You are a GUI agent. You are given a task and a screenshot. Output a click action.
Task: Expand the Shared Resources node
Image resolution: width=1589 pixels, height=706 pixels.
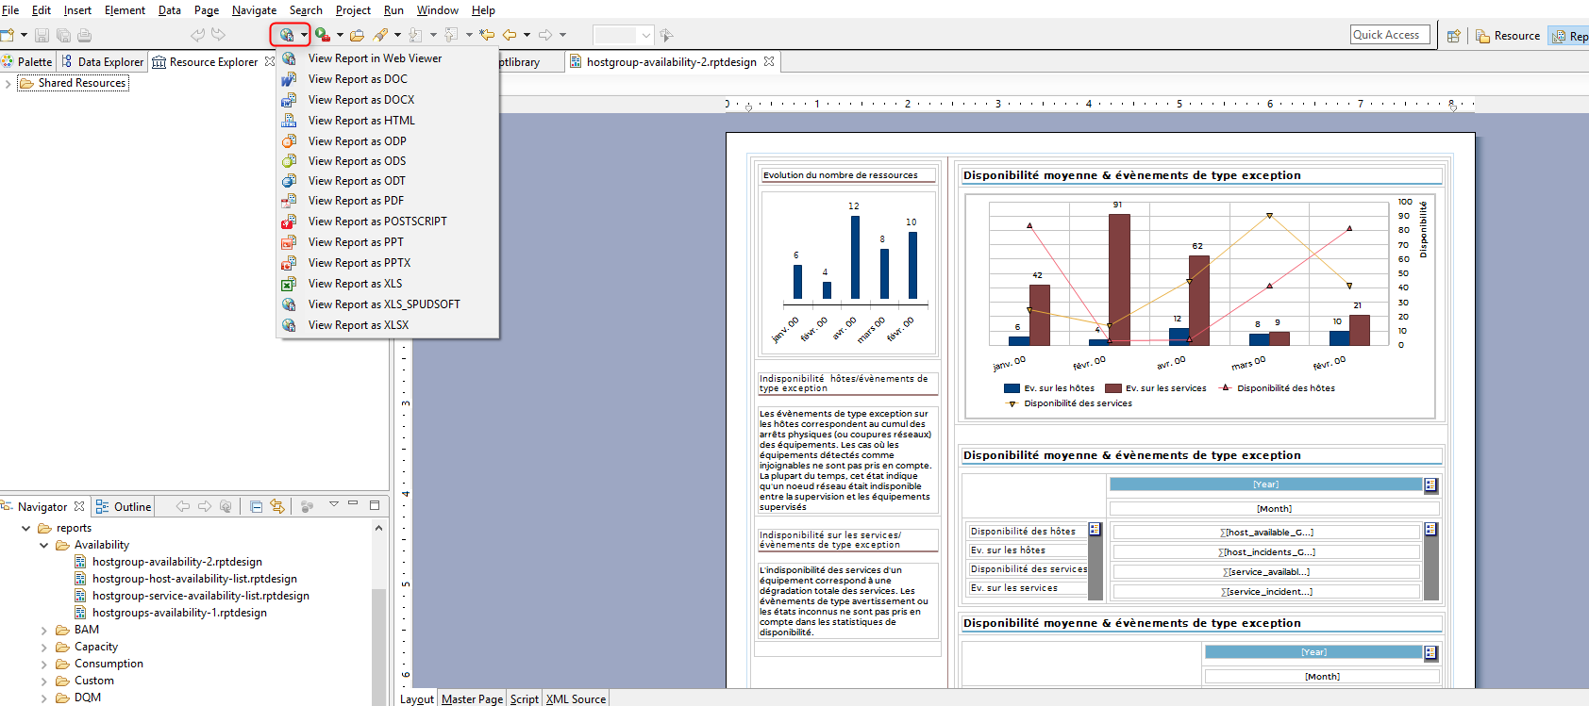pyautogui.click(x=8, y=84)
